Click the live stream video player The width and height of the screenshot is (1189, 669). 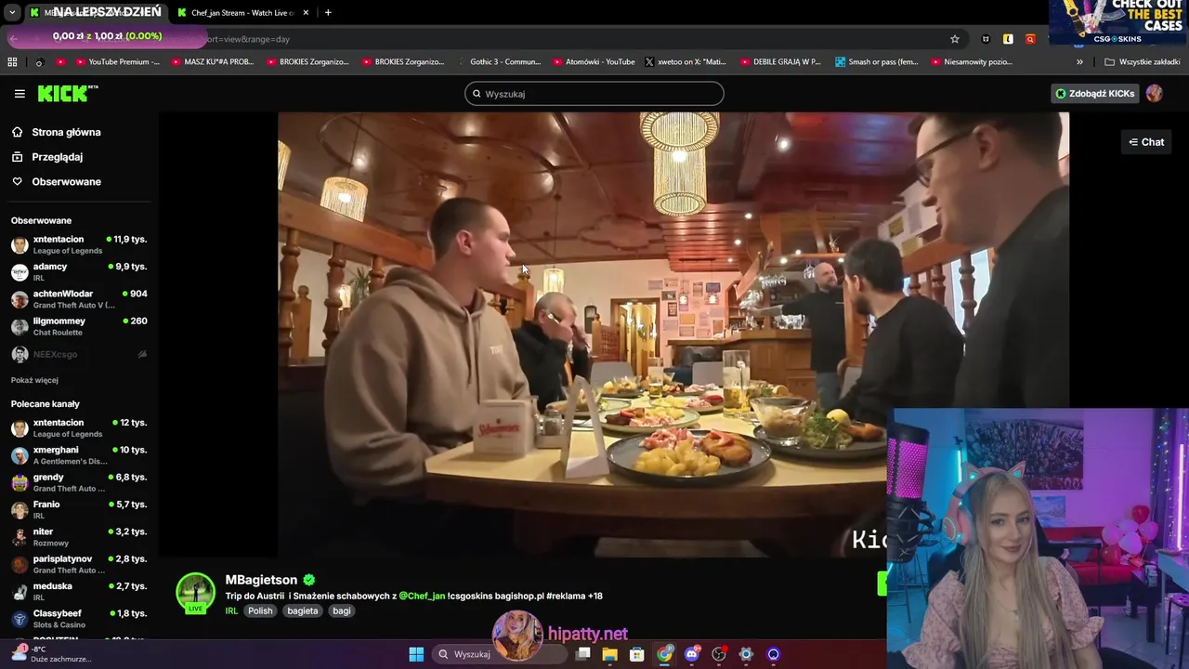(x=673, y=334)
